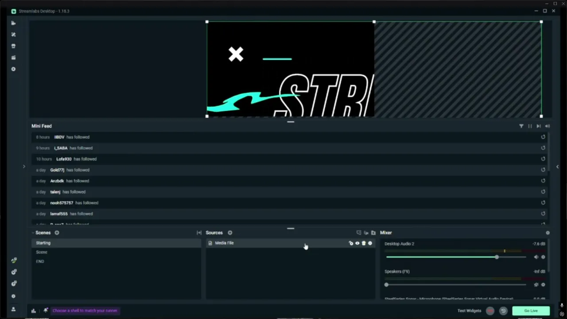567x319 pixels.
Task: Expand right chat panel chevron
Action: coord(557,167)
